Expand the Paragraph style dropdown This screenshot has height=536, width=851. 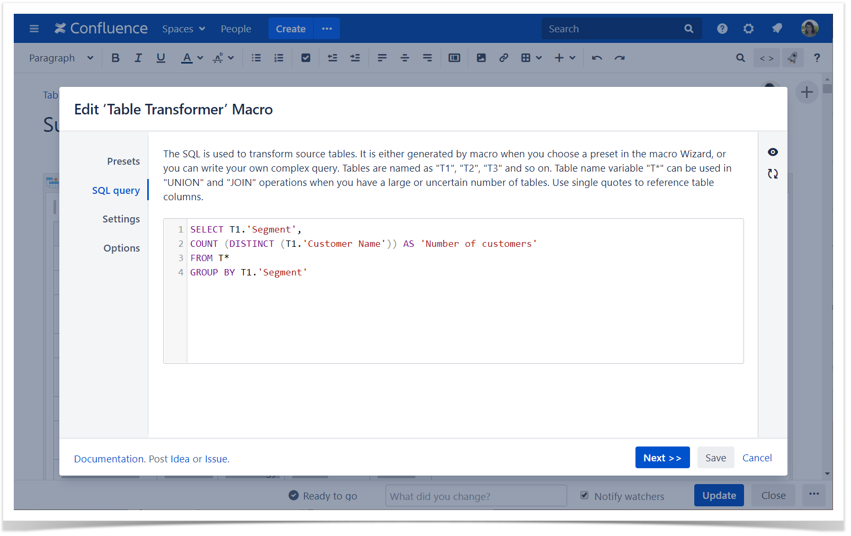coord(61,58)
